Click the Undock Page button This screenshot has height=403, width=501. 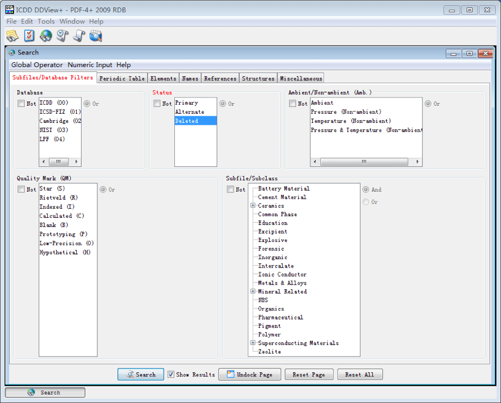(x=249, y=375)
